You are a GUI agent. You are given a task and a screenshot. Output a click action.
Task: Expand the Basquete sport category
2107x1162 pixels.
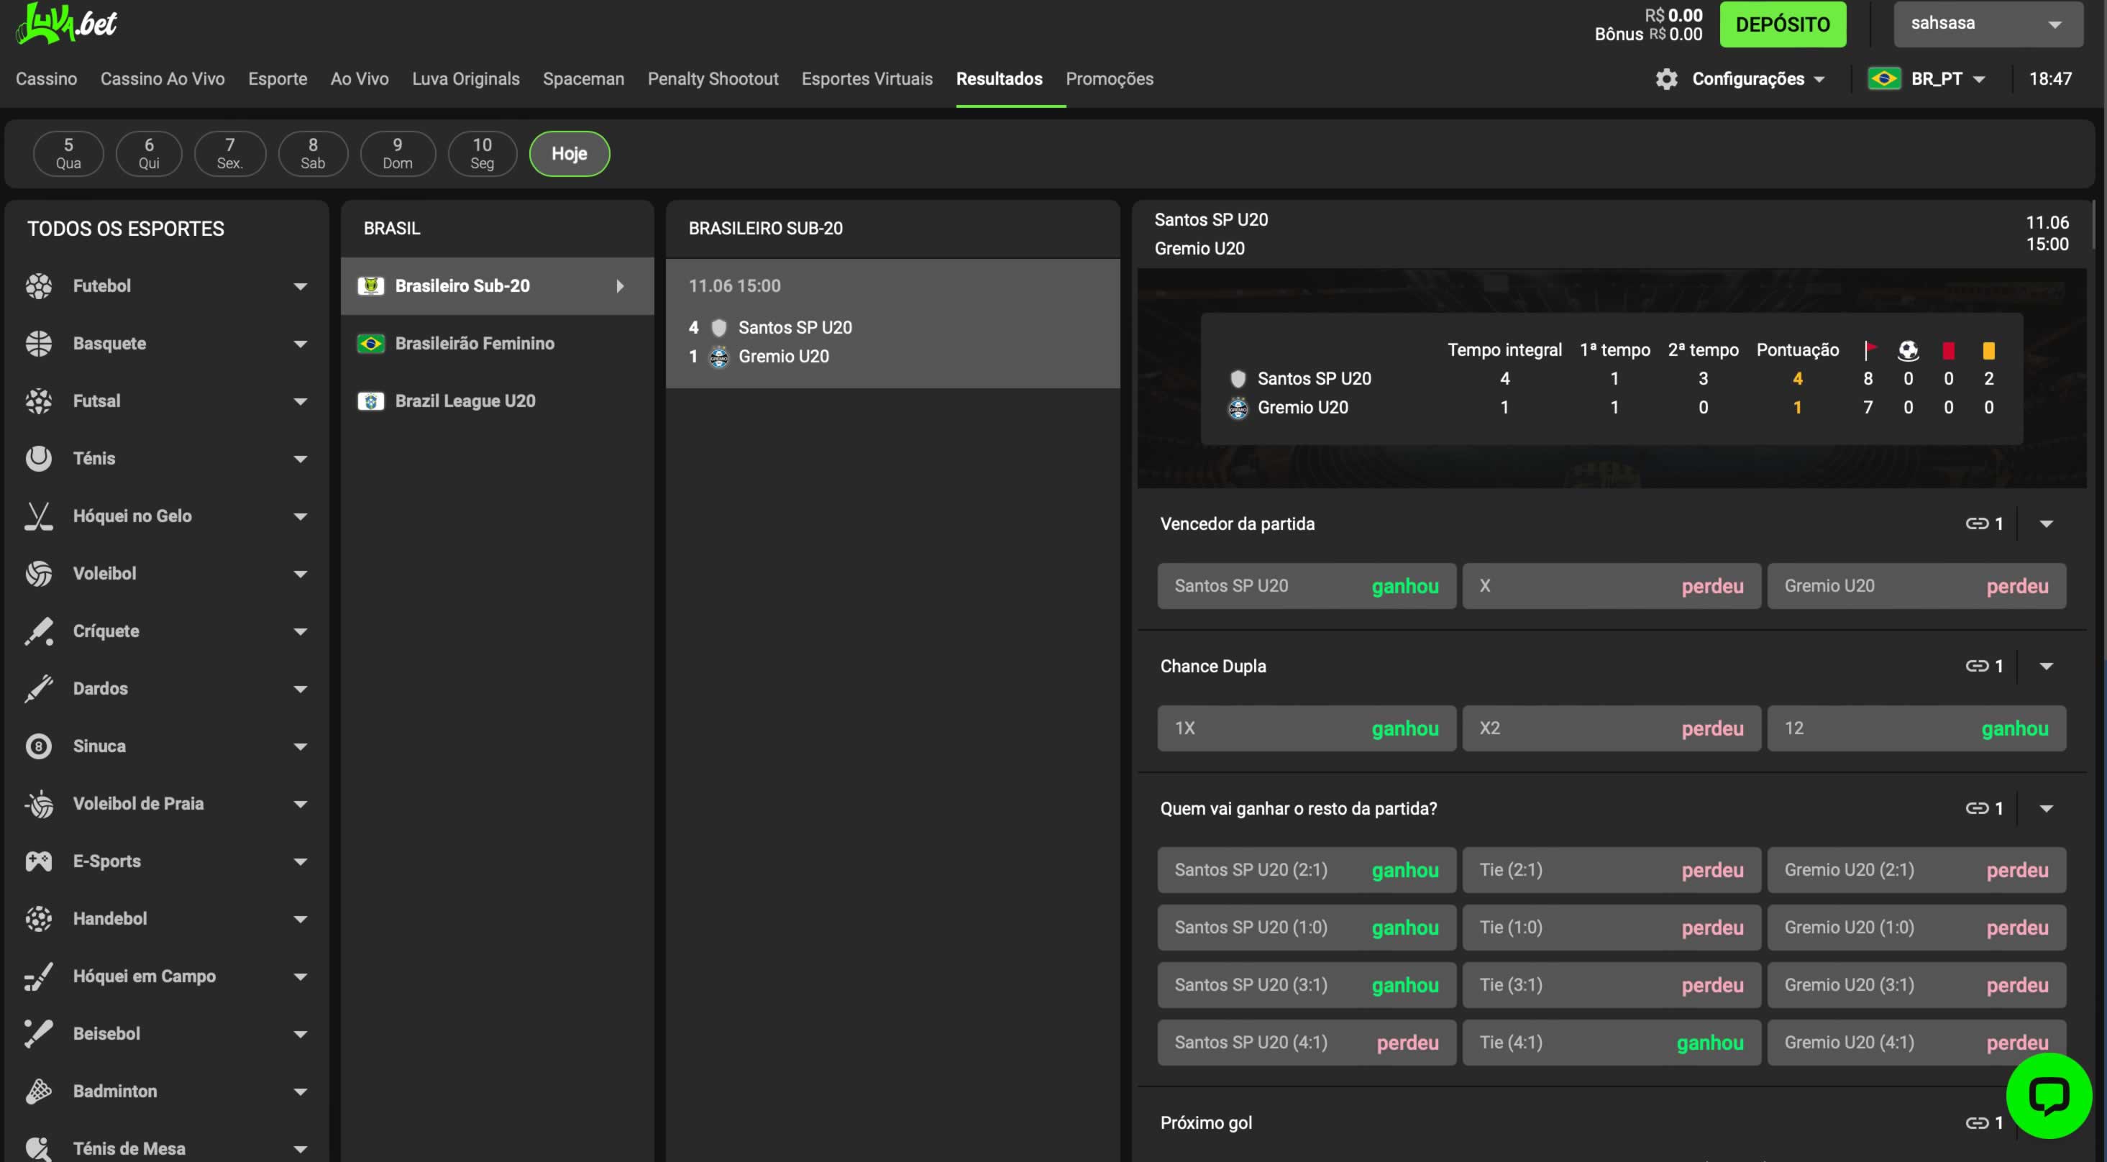point(300,344)
